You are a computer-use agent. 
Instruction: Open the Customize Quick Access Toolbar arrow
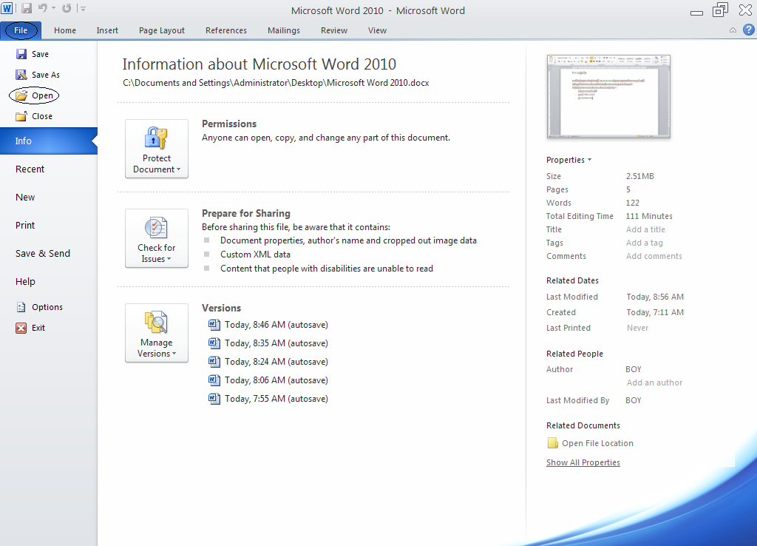click(83, 9)
